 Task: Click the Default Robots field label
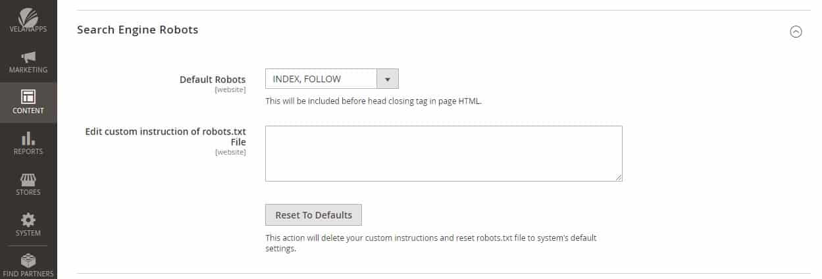[x=213, y=80]
